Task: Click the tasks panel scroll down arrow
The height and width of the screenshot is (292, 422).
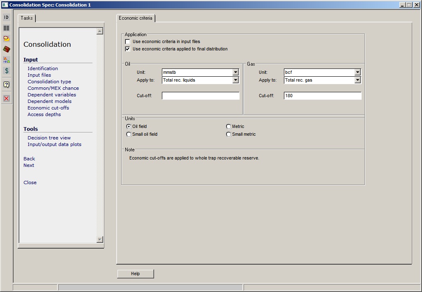Action: [x=99, y=240]
